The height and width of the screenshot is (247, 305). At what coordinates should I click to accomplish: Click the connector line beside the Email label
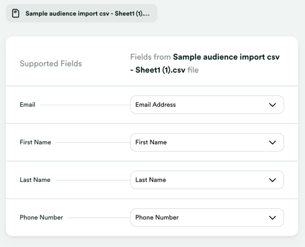pos(85,105)
